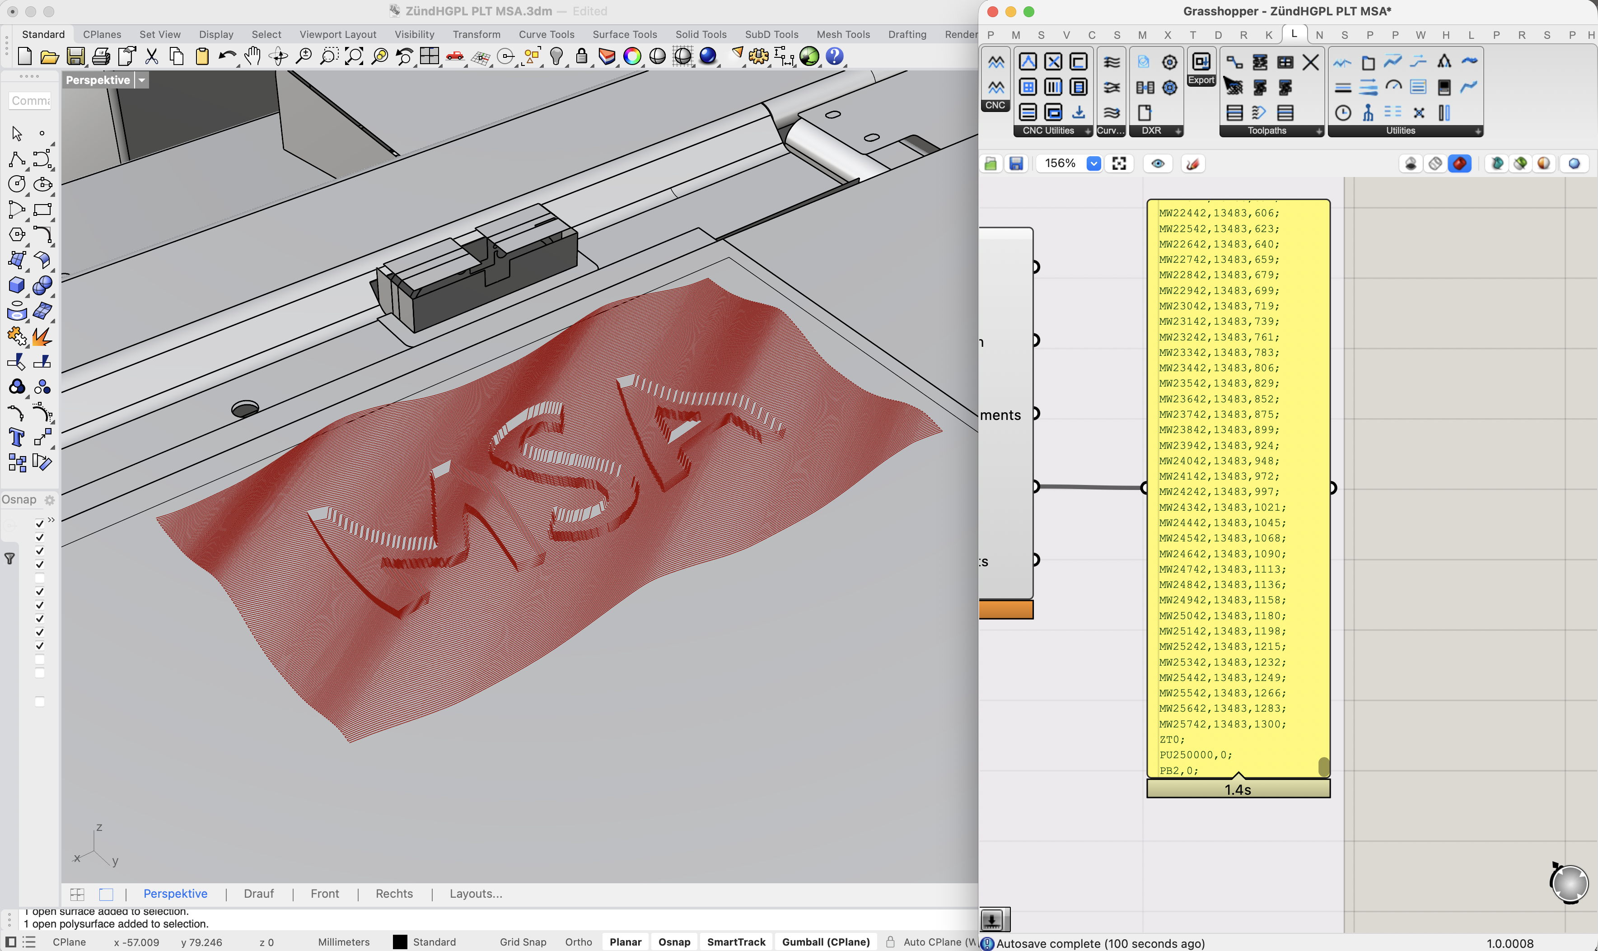Switch to the Drauf viewport tab
The width and height of the screenshot is (1598, 951).
pos(258,893)
